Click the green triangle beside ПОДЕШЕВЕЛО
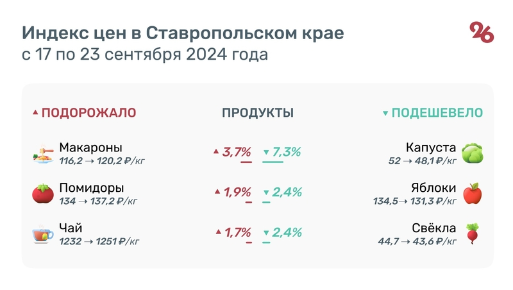The image size is (513, 290). [x=385, y=114]
